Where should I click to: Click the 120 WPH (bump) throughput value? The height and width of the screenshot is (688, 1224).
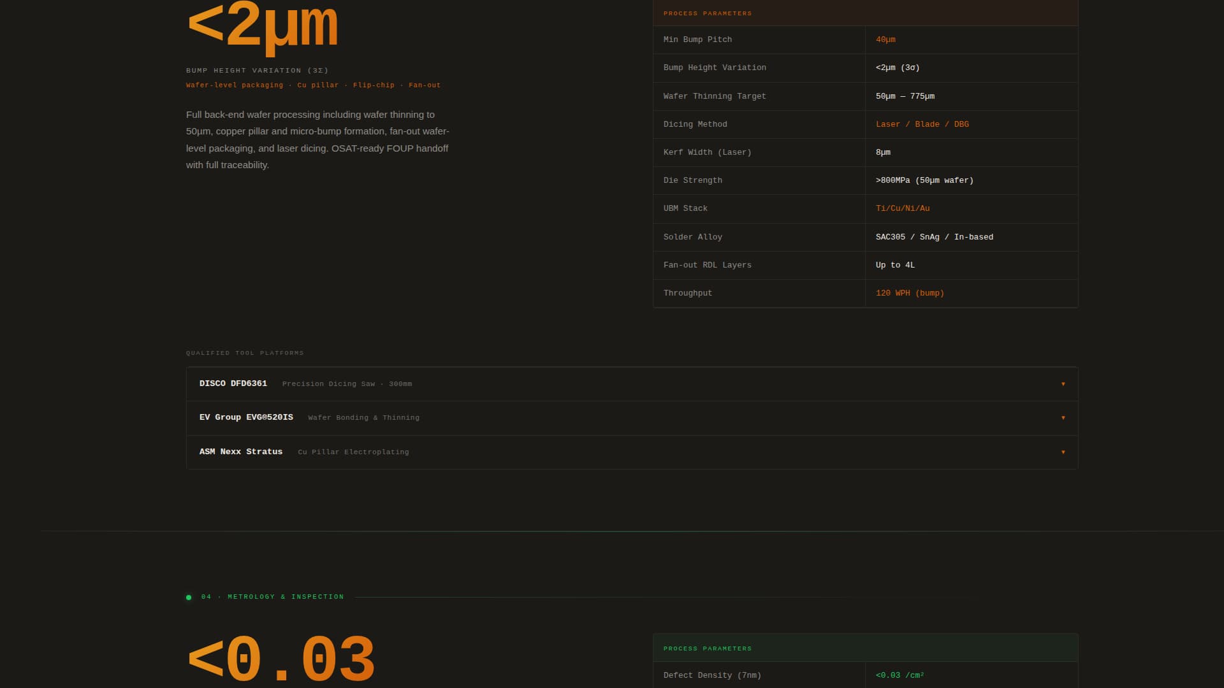tap(909, 293)
